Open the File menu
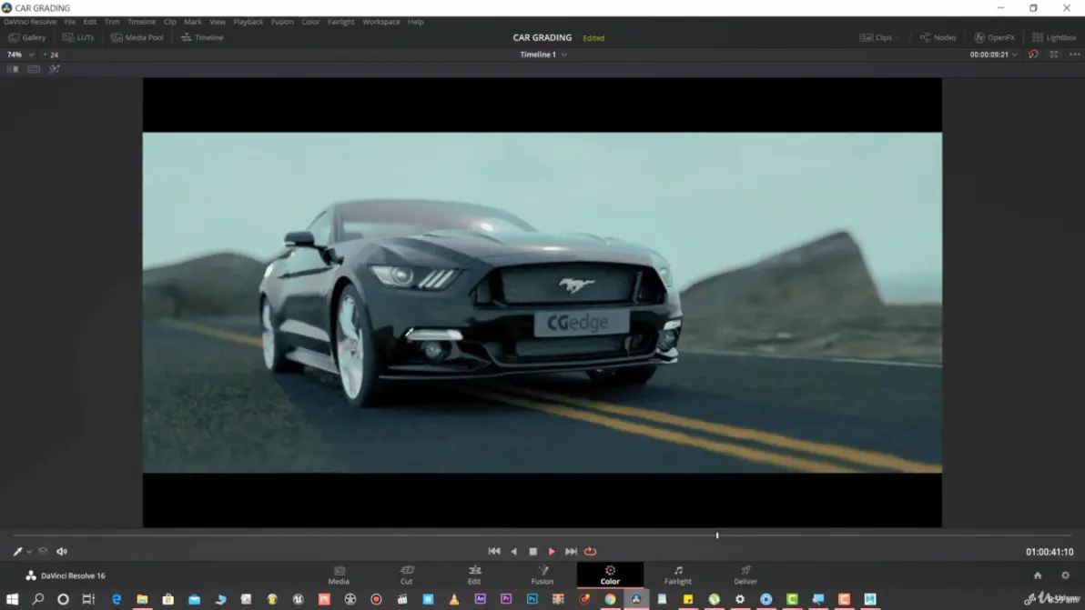1085x610 pixels. click(x=70, y=22)
